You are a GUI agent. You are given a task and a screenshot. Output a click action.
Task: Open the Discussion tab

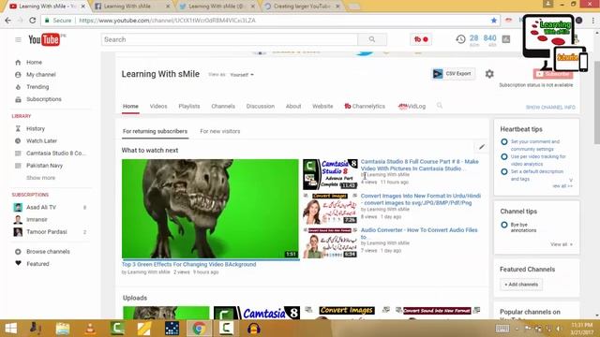[261, 106]
